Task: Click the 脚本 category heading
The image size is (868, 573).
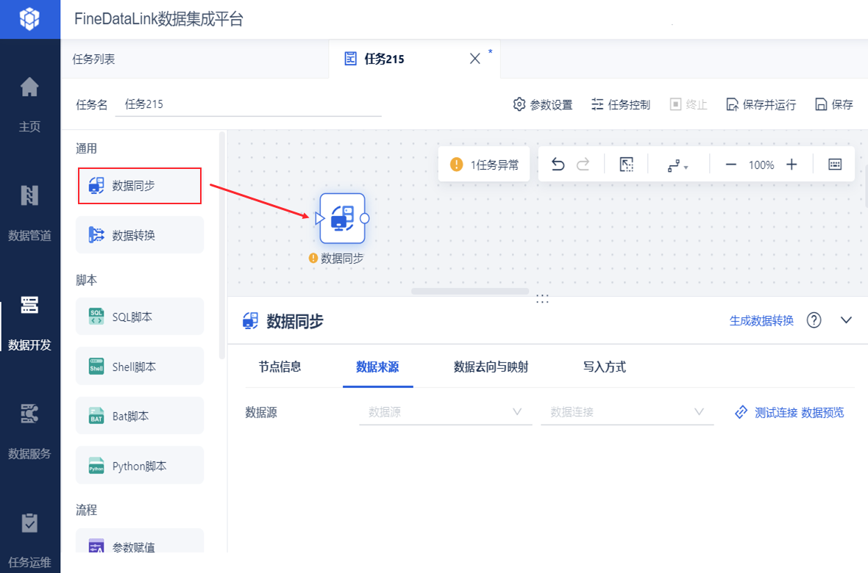Action: (x=86, y=280)
